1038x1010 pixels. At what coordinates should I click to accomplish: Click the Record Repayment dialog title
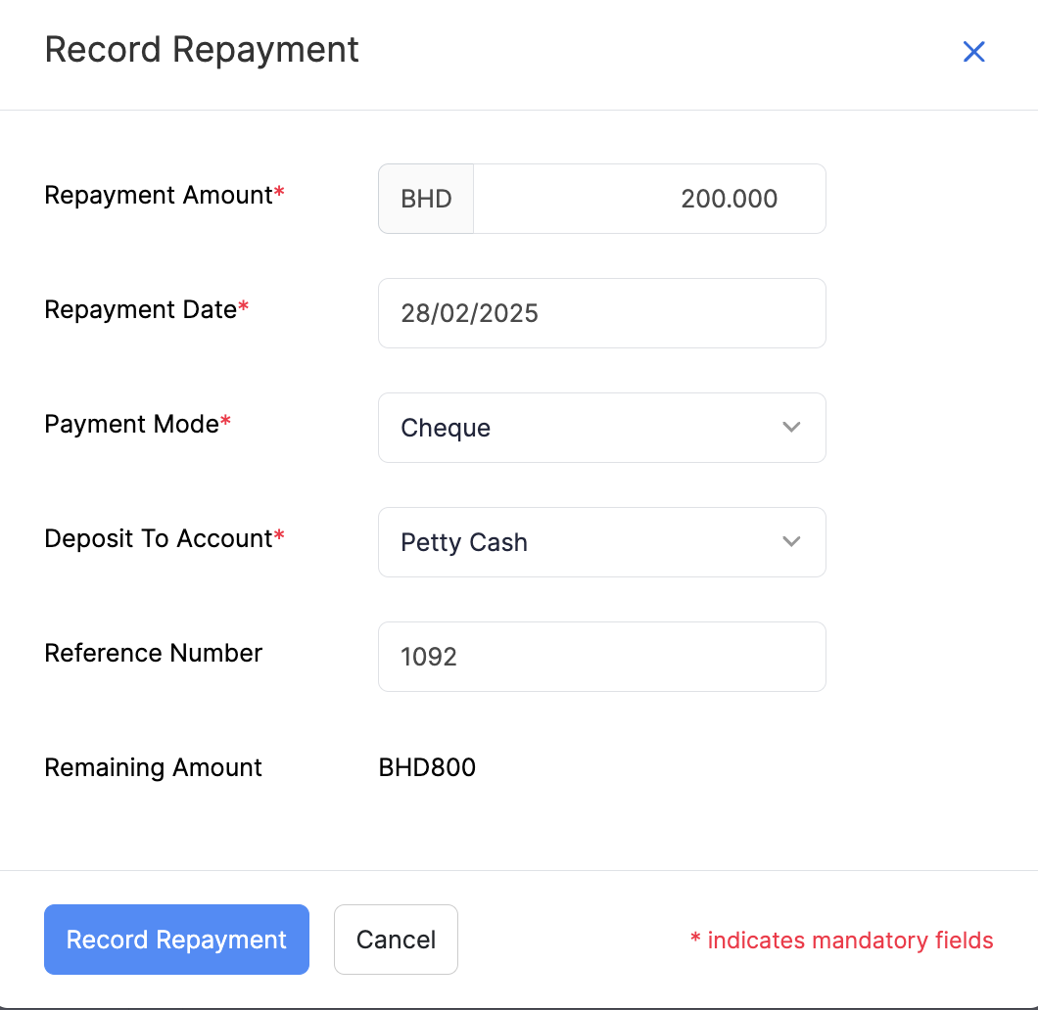coord(202,50)
